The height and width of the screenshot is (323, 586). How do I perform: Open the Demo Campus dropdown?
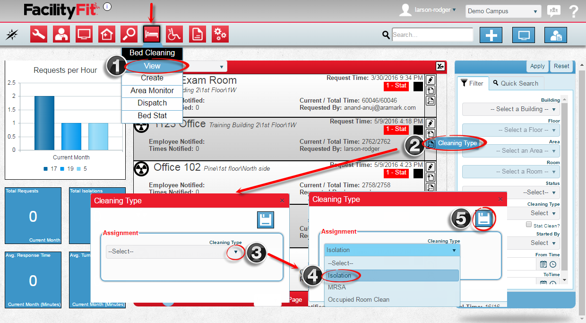click(503, 11)
